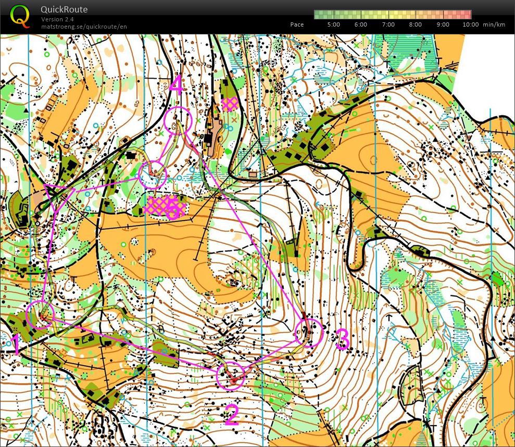Click the control circle for control 4
The width and height of the screenshot is (515, 447).
tap(178, 121)
